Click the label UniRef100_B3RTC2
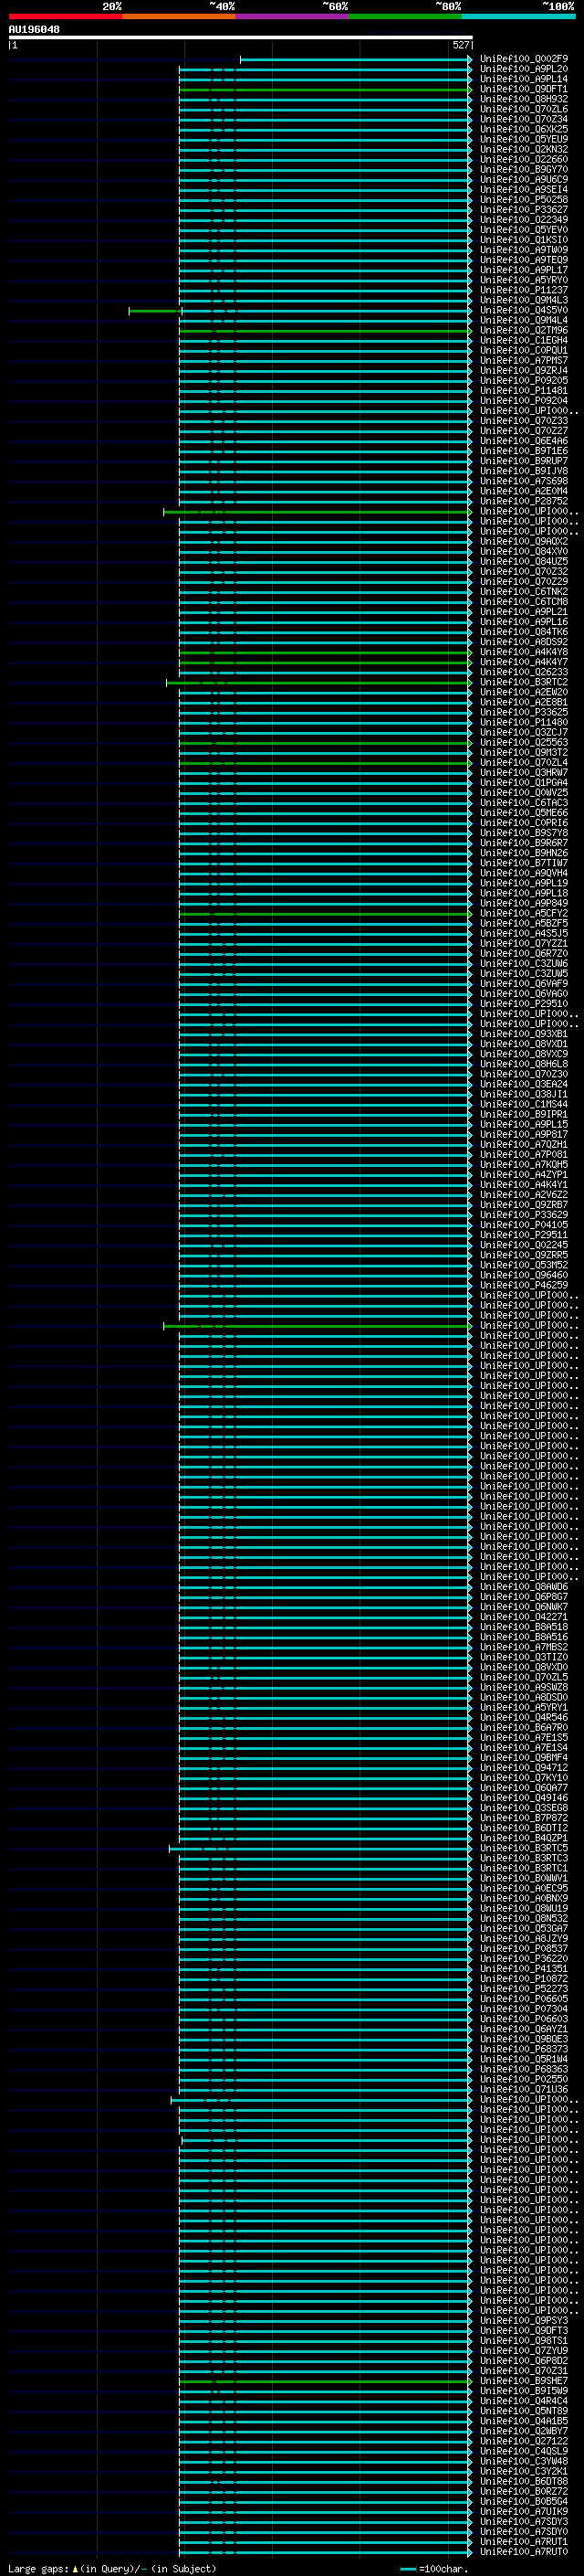The width and height of the screenshot is (584, 2576). pos(523,682)
